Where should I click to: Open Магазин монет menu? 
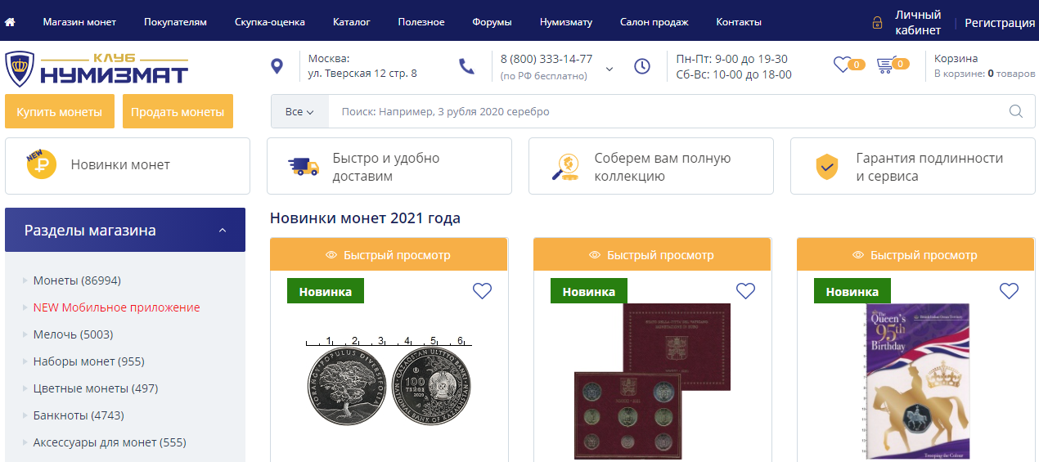click(x=79, y=22)
